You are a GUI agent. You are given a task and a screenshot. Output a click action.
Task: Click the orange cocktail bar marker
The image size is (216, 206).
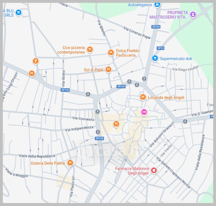[x=35, y=61]
